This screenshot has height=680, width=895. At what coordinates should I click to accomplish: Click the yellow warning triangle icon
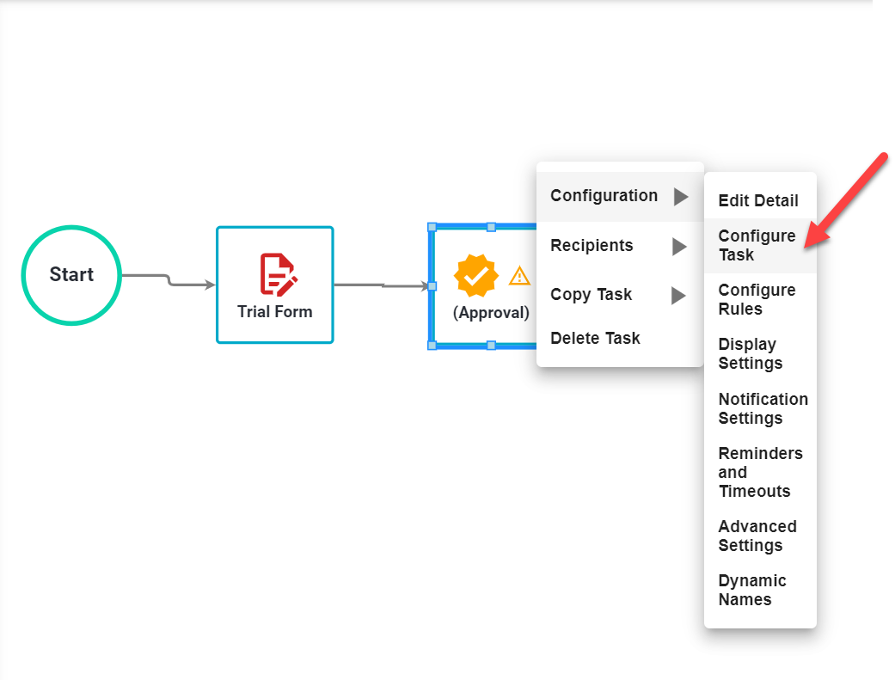click(x=519, y=276)
